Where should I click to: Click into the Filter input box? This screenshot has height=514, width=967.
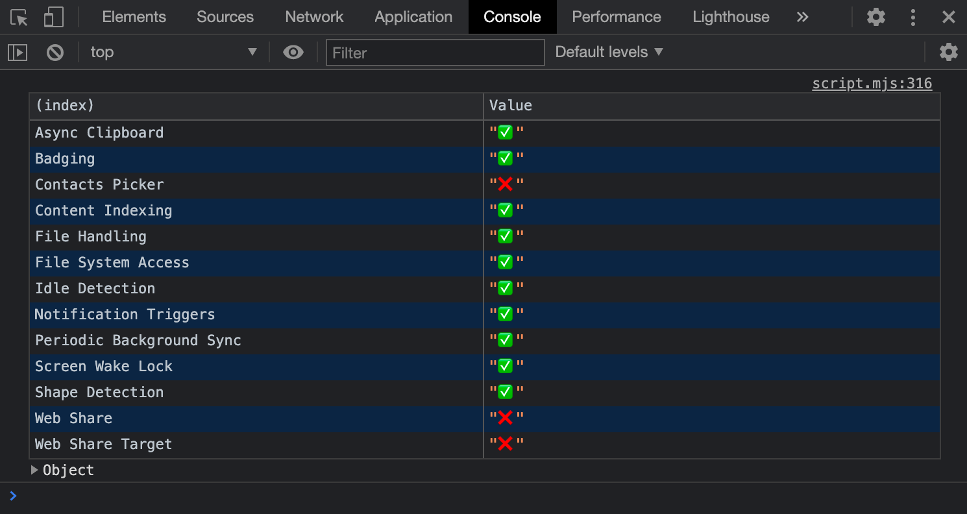[435, 53]
